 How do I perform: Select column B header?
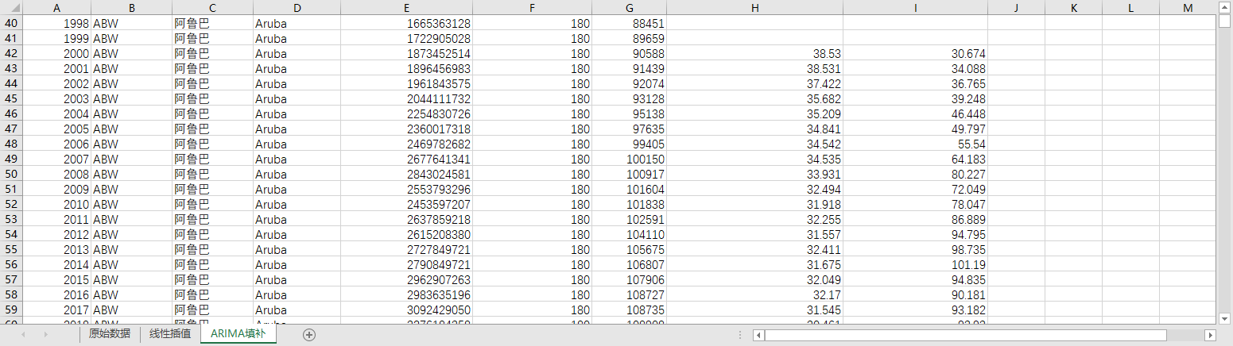pos(131,8)
